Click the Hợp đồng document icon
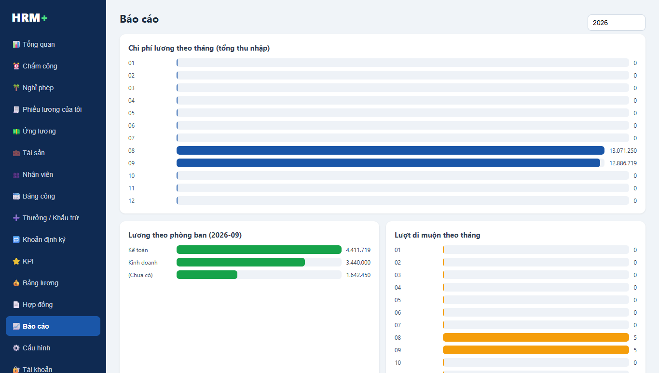659x373 pixels. tap(16, 305)
